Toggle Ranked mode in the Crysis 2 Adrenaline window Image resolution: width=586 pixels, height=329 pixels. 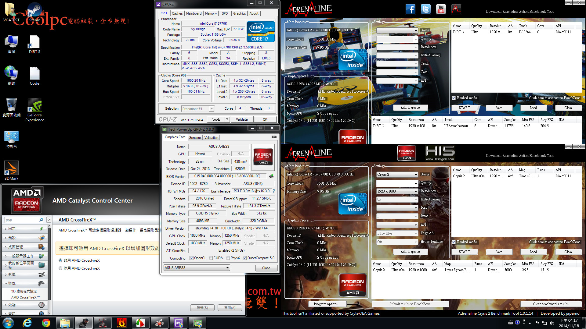pyautogui.click(x=454, y=242)
